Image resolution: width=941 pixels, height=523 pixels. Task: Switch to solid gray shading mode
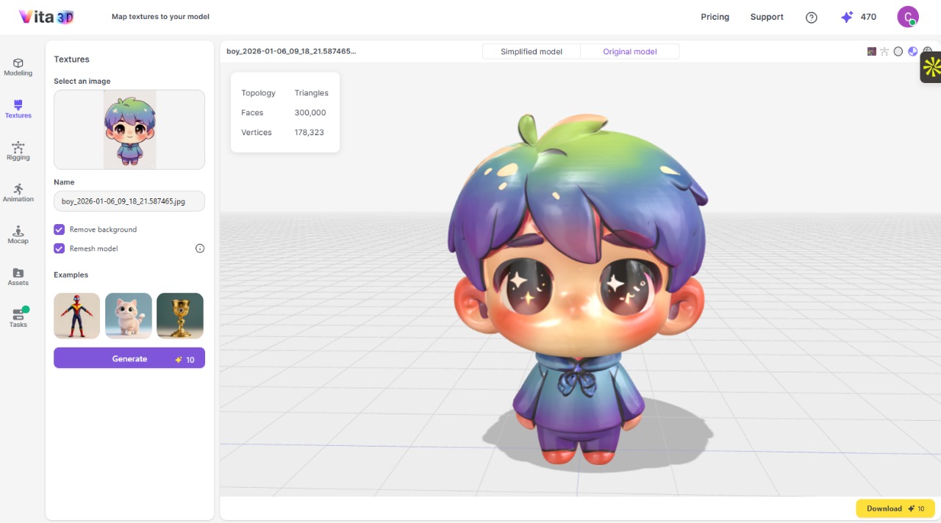pyautogui.click(x=898, y=51)
